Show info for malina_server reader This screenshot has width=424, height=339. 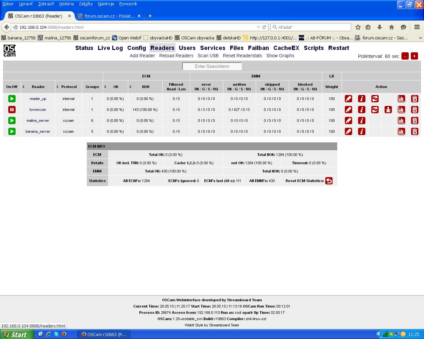(362, 121)
